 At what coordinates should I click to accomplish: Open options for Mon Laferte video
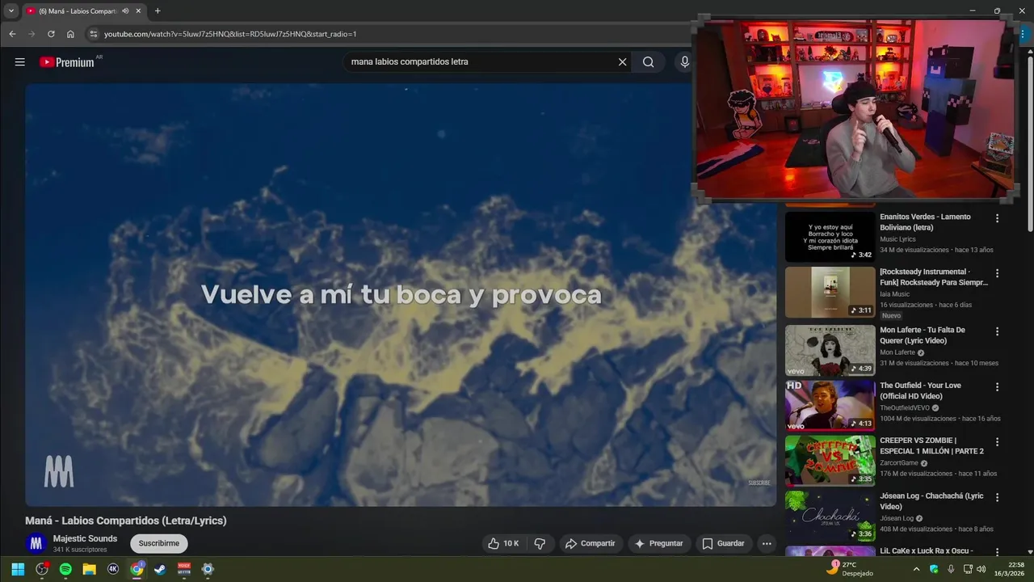click(997, 331)
